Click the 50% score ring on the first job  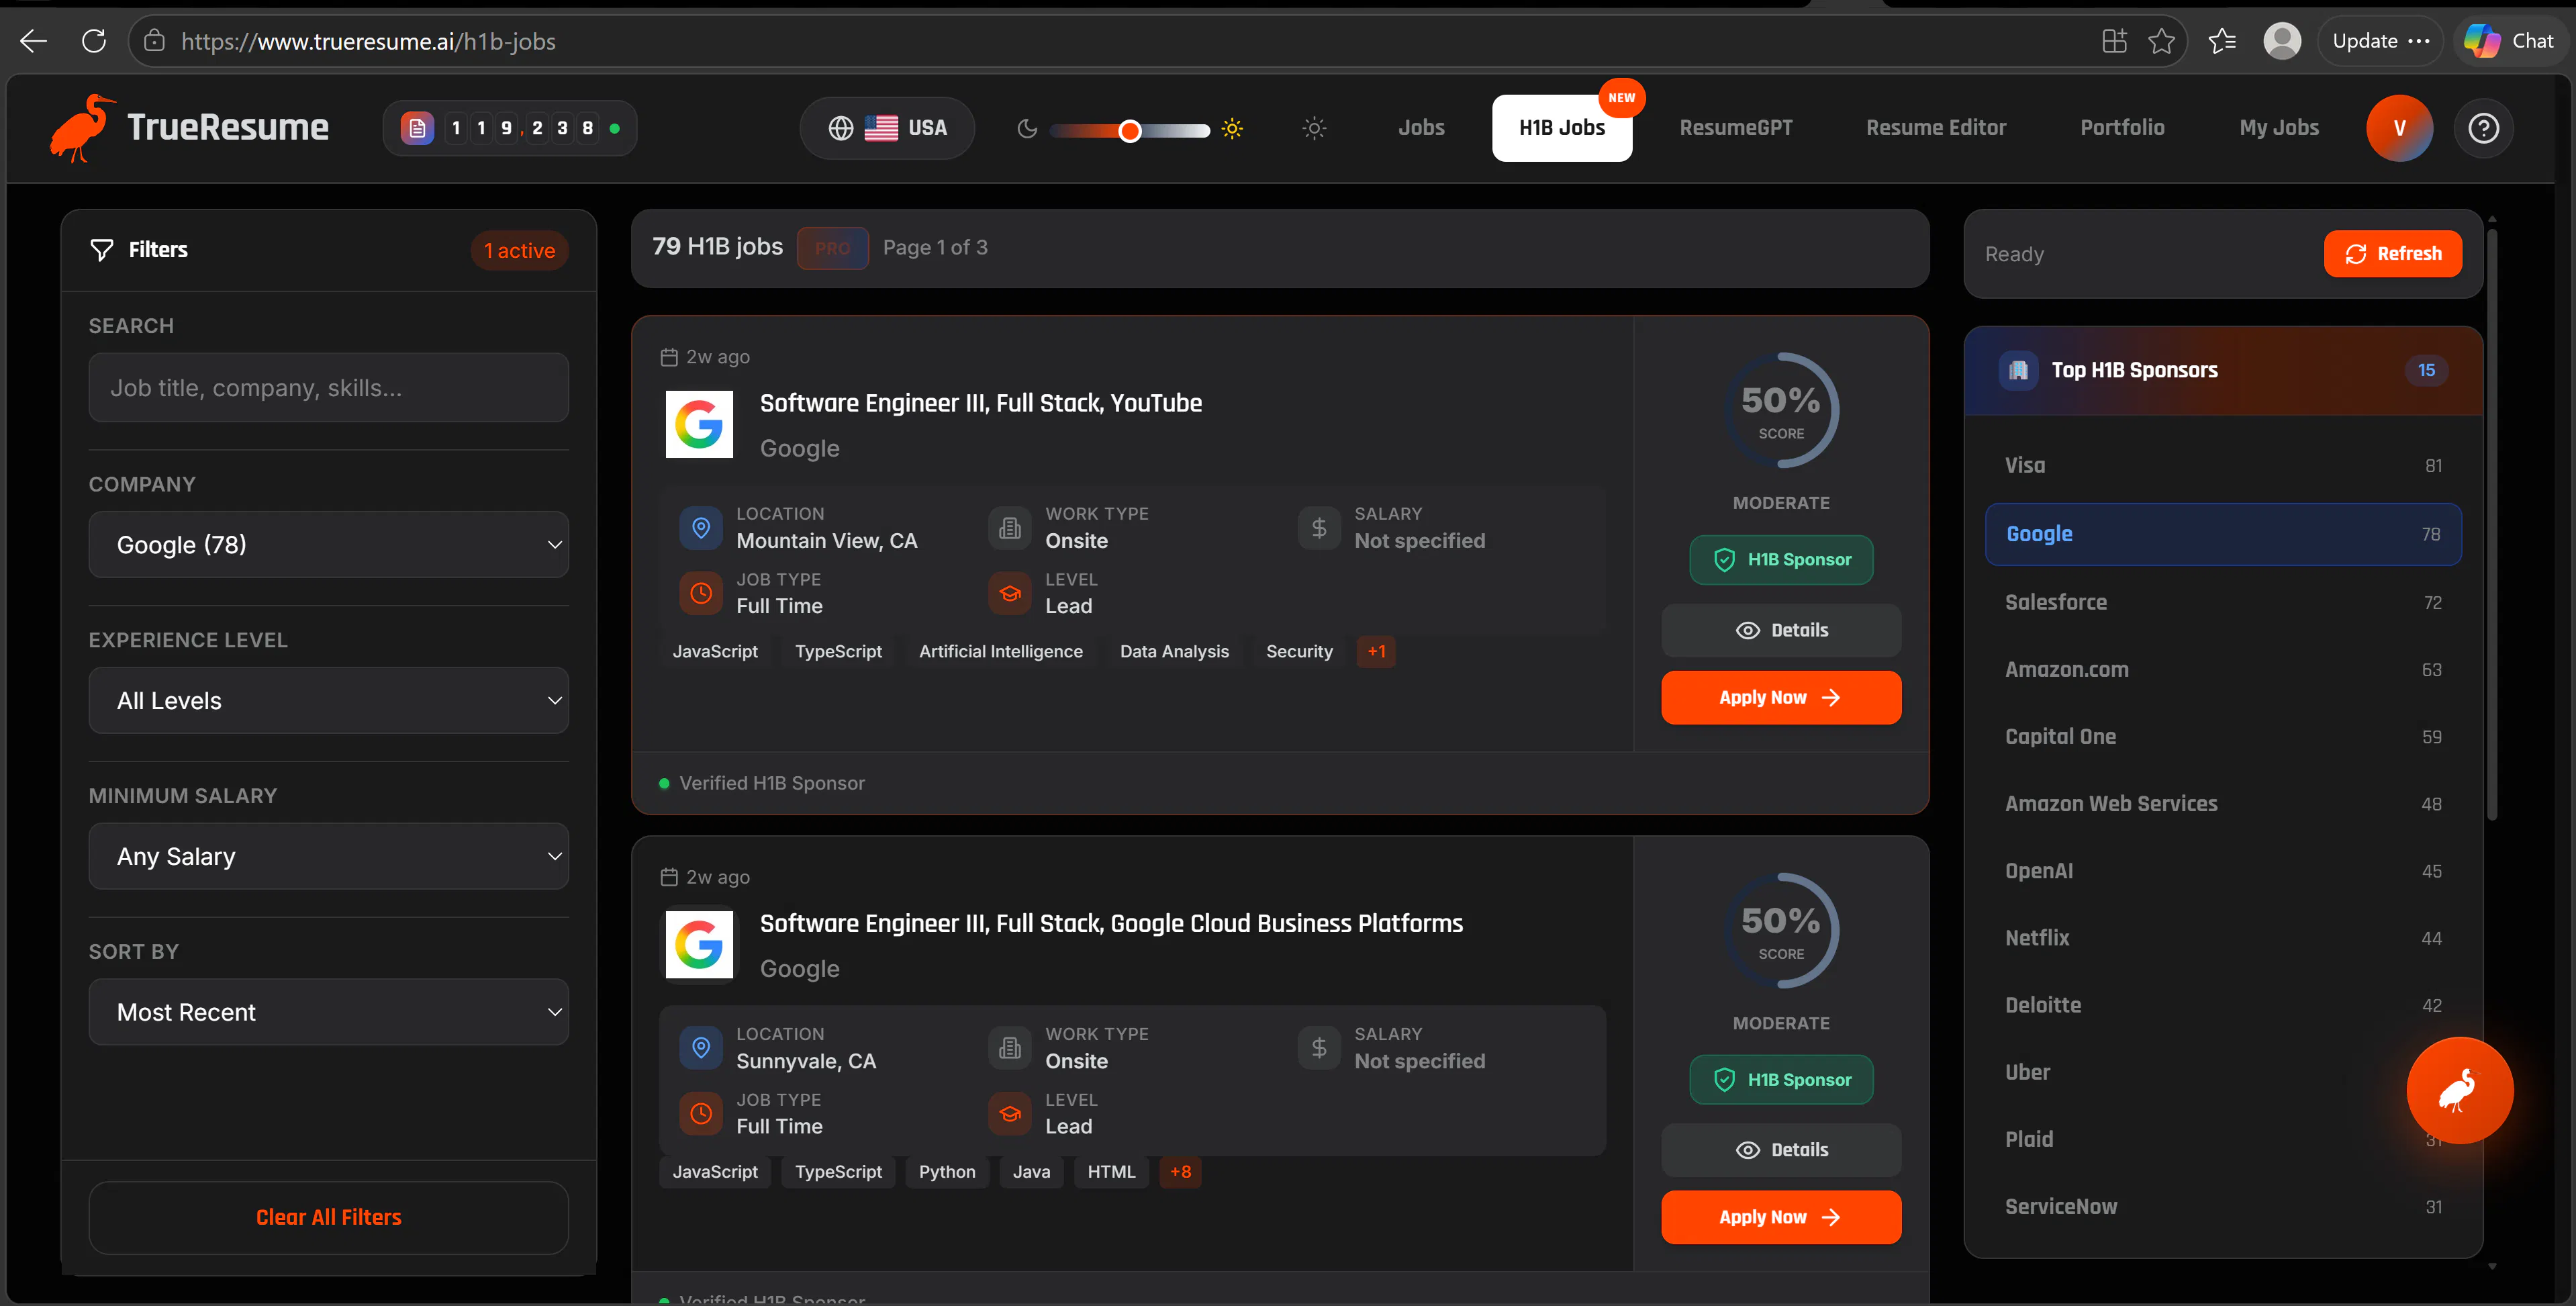point(1781,411)
